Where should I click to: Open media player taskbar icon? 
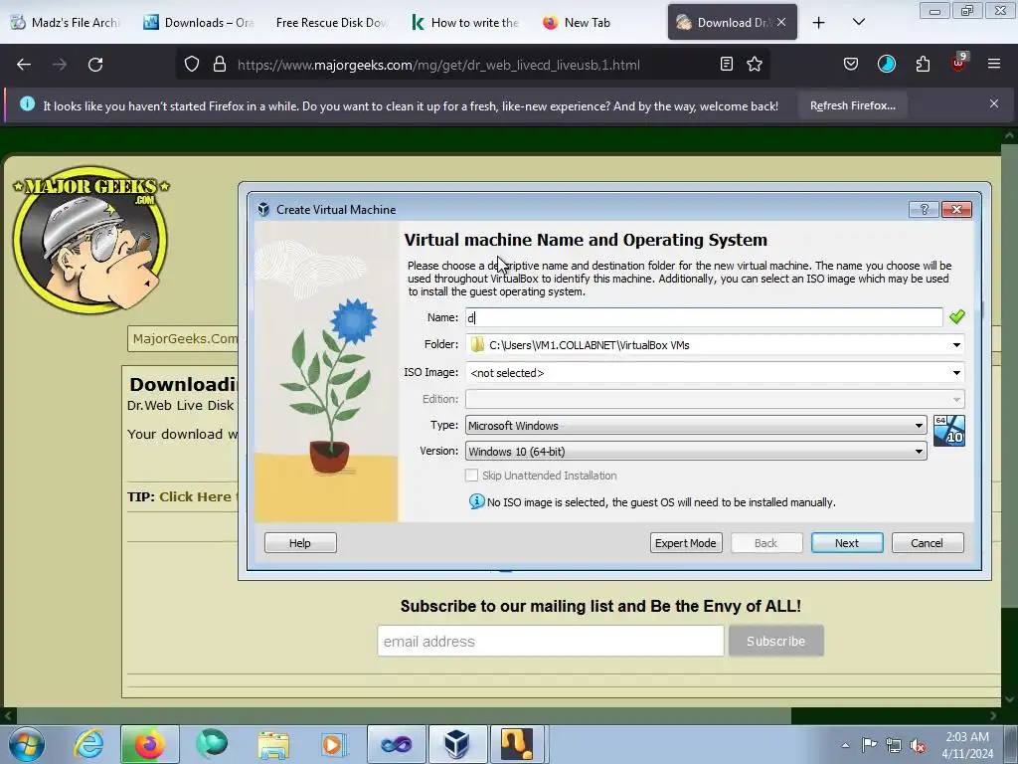[x=334, y=744]
